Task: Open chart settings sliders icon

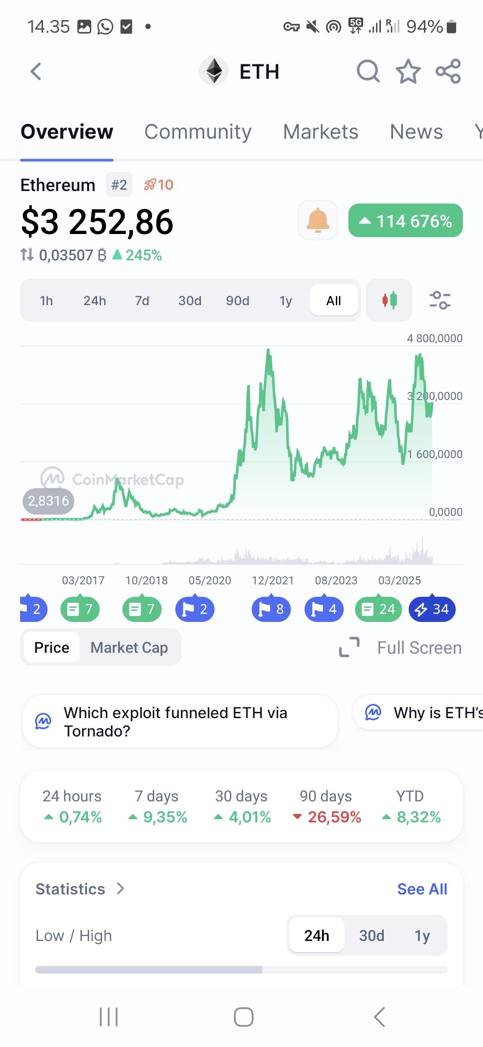Action: (x=440, y=300)
